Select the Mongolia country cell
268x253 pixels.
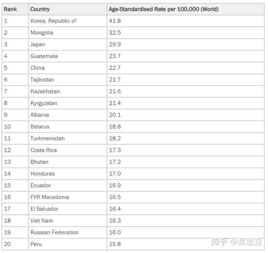[67, 33]
